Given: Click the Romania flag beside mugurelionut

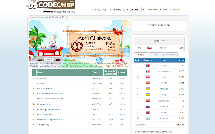Looking at the screenshot, I should [x=148, y=71].
